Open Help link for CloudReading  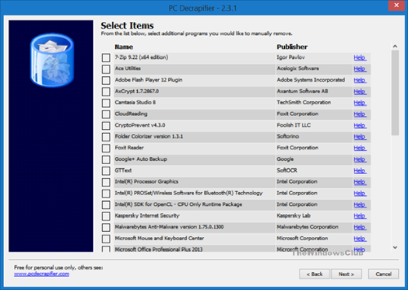click(360, 114)
